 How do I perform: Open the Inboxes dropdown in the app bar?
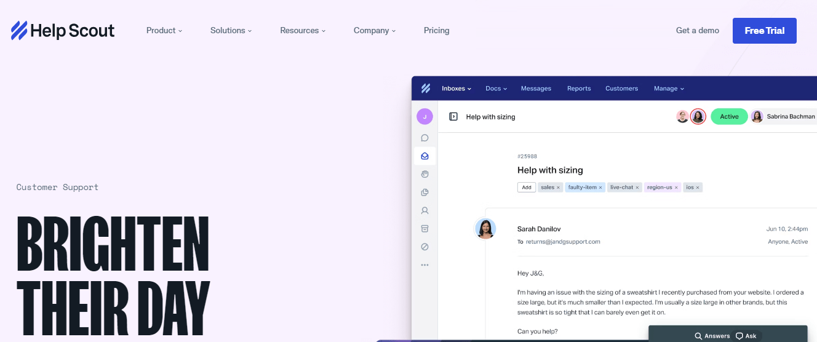coord(456,89)
